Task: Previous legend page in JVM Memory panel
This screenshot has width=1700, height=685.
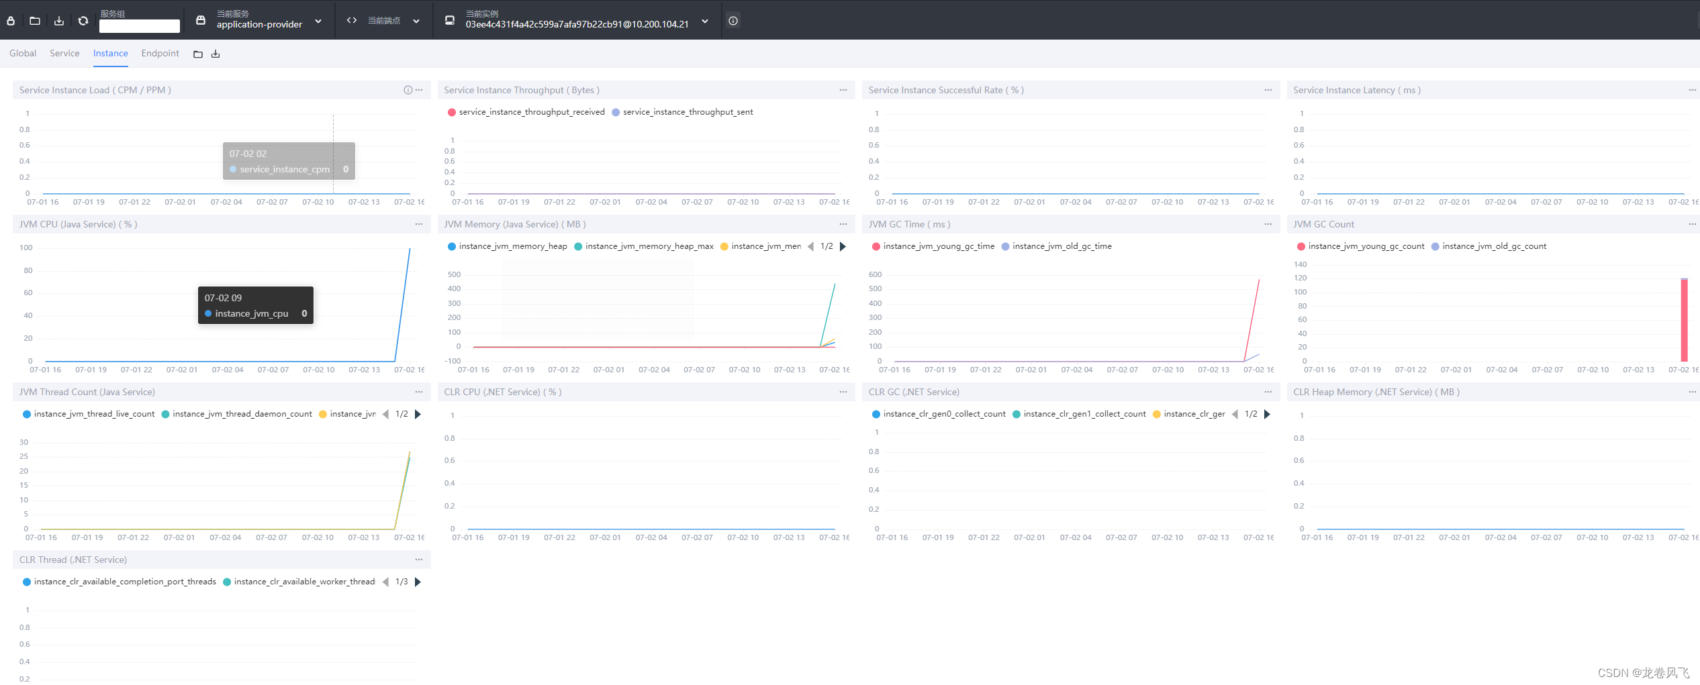Action: 810,246
